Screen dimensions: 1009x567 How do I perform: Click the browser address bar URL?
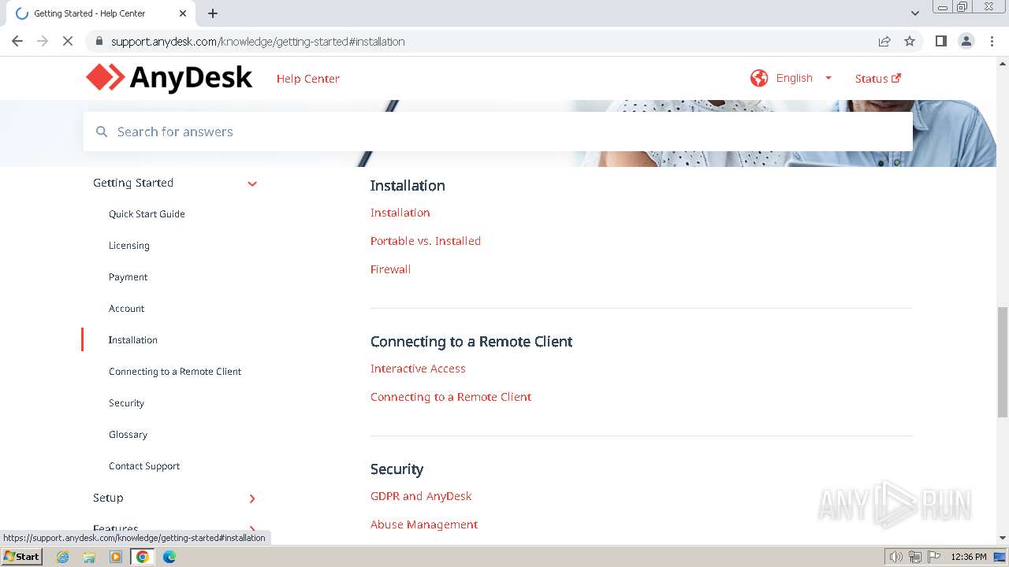pos(258,41)
